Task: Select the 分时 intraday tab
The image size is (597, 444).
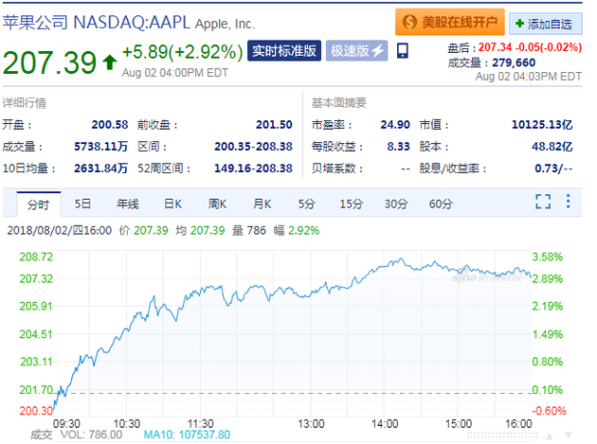Action: pyautogui.click(x=38, y=204)
